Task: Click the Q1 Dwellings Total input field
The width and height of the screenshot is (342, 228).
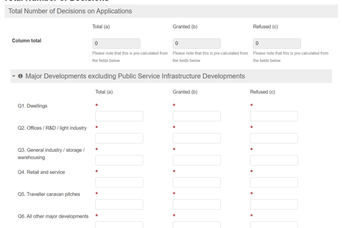Action: 119,116
